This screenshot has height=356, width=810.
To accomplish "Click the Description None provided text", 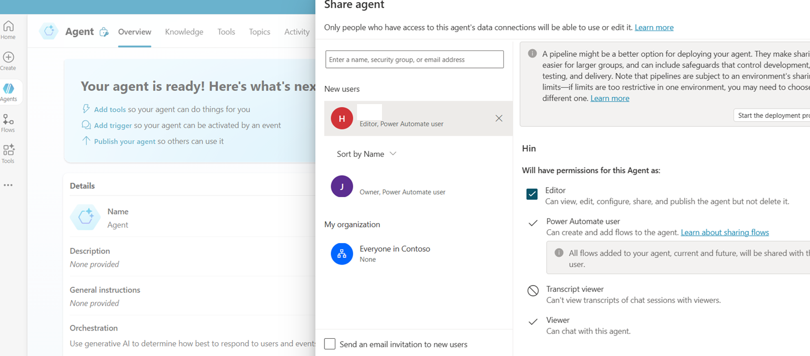I will tap(94, 264).
